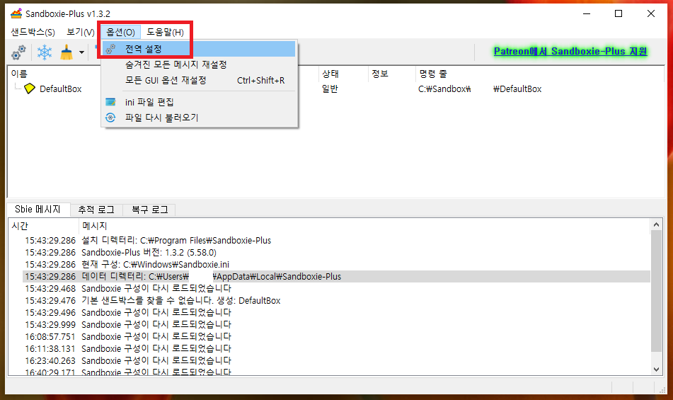
Task: Minimize the Sandboxie-Plus window
Action: click(x=587, y=13)
